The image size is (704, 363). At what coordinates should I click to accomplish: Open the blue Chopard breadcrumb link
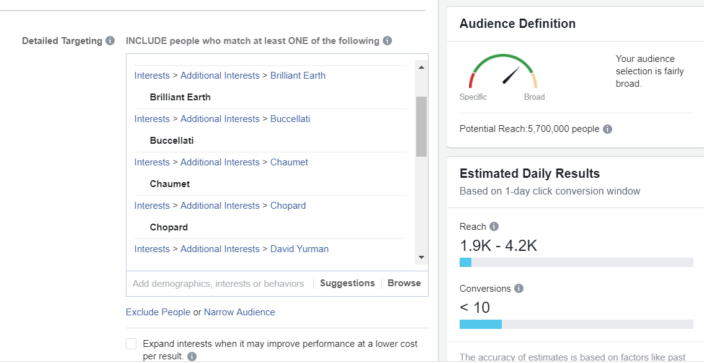288,206
